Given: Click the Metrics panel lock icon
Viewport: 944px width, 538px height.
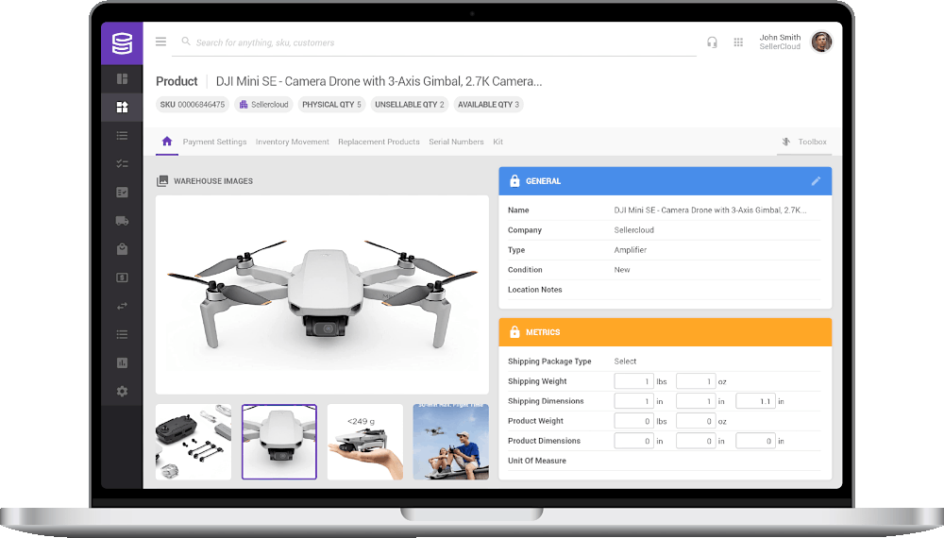Looking at the screenshot, I should (x=514, y=331).
